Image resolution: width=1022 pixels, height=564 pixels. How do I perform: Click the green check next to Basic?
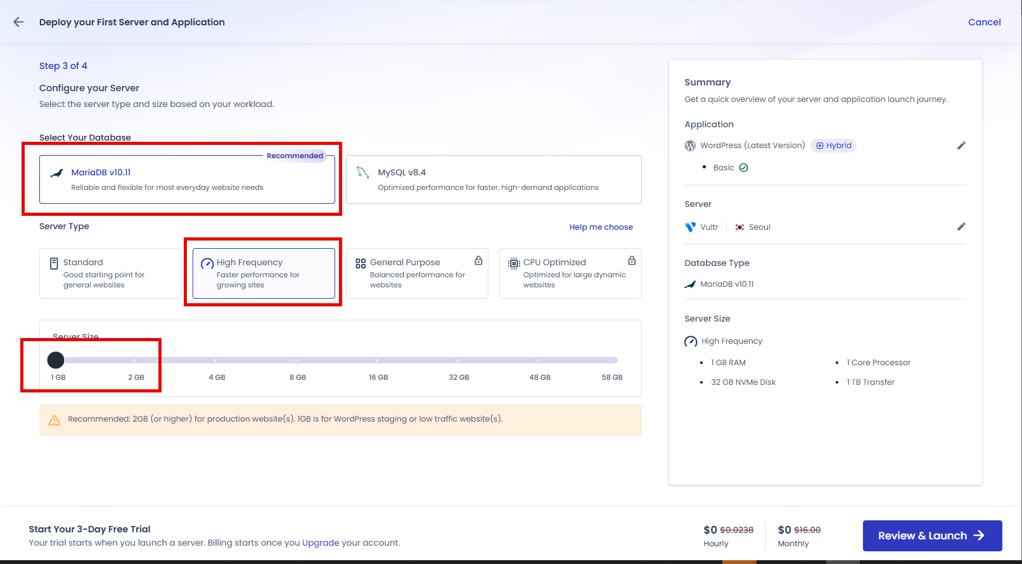pyautogui.click(x=744, y=168)
